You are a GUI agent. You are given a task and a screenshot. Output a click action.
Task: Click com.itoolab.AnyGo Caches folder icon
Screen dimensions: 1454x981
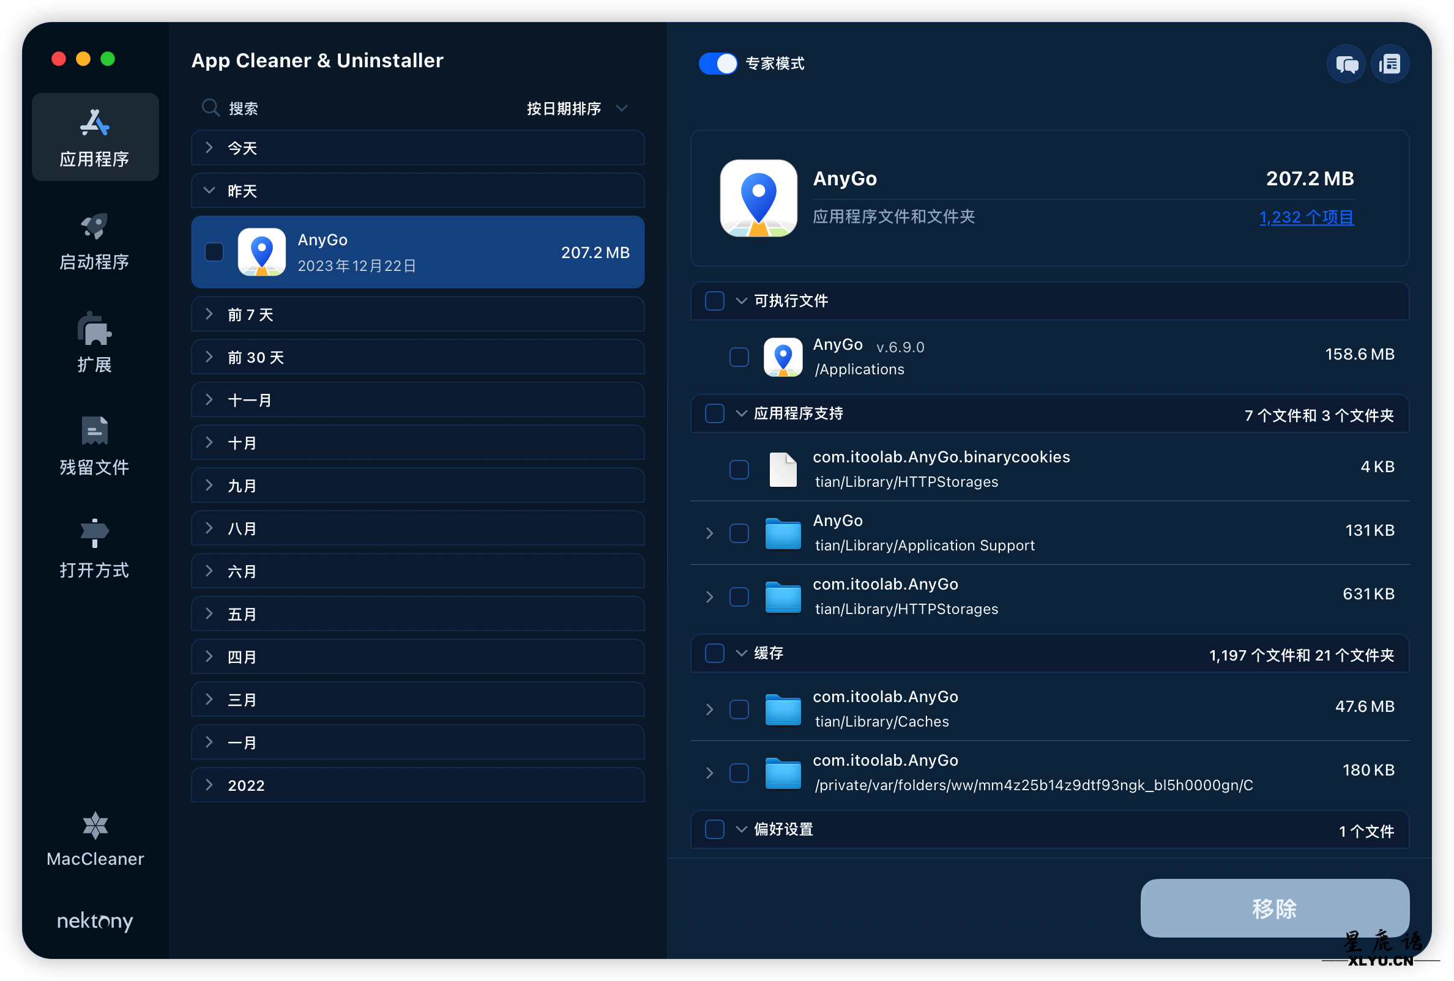point(783,709)
